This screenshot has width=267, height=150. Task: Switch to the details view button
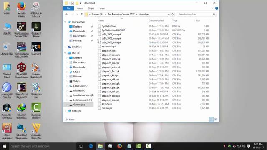tap(212, 120)
